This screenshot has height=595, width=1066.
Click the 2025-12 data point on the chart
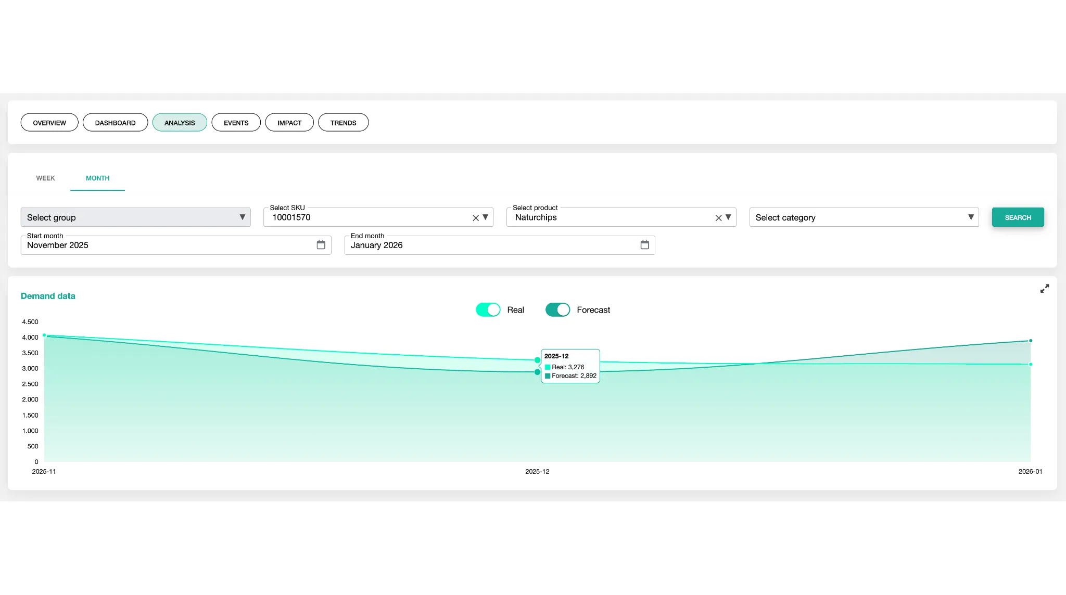[x=537, y=360]
